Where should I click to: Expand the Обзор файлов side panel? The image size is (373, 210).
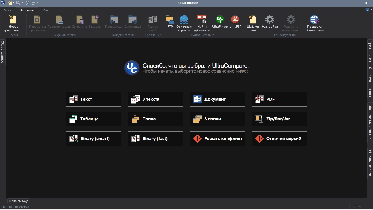(x=2, y=52)
